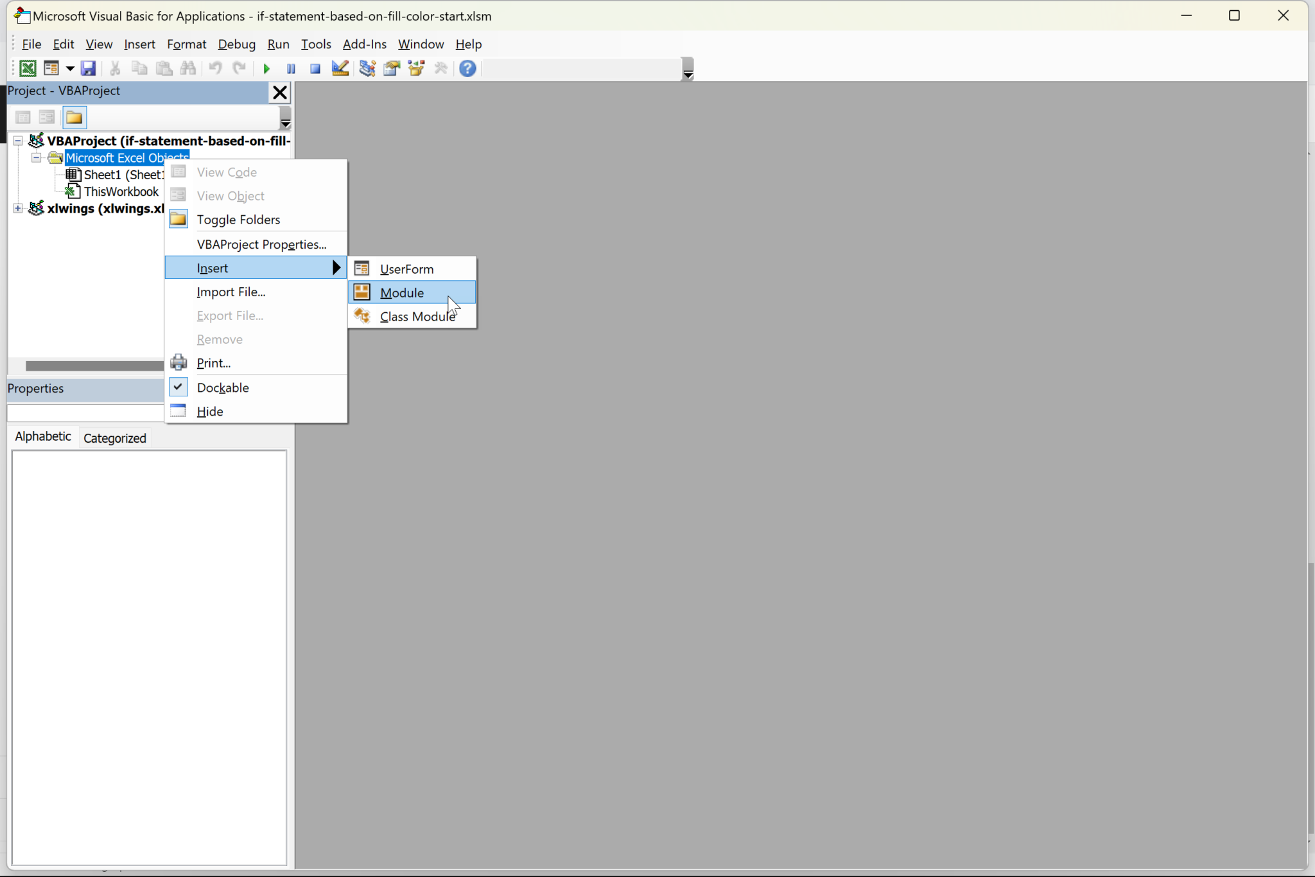Open the Properties Window toolbar icon
This screenshot has width=1315, height=877.
[392, 68]
